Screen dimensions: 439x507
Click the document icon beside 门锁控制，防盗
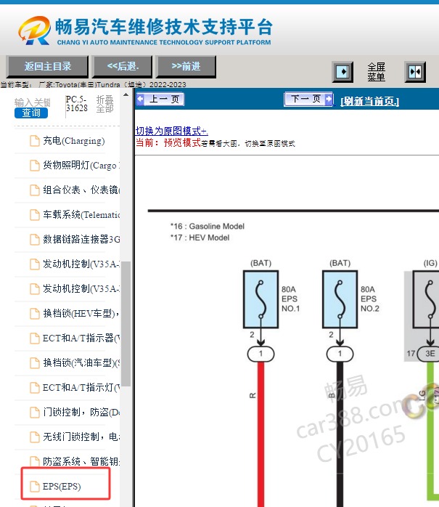[35, 413]
